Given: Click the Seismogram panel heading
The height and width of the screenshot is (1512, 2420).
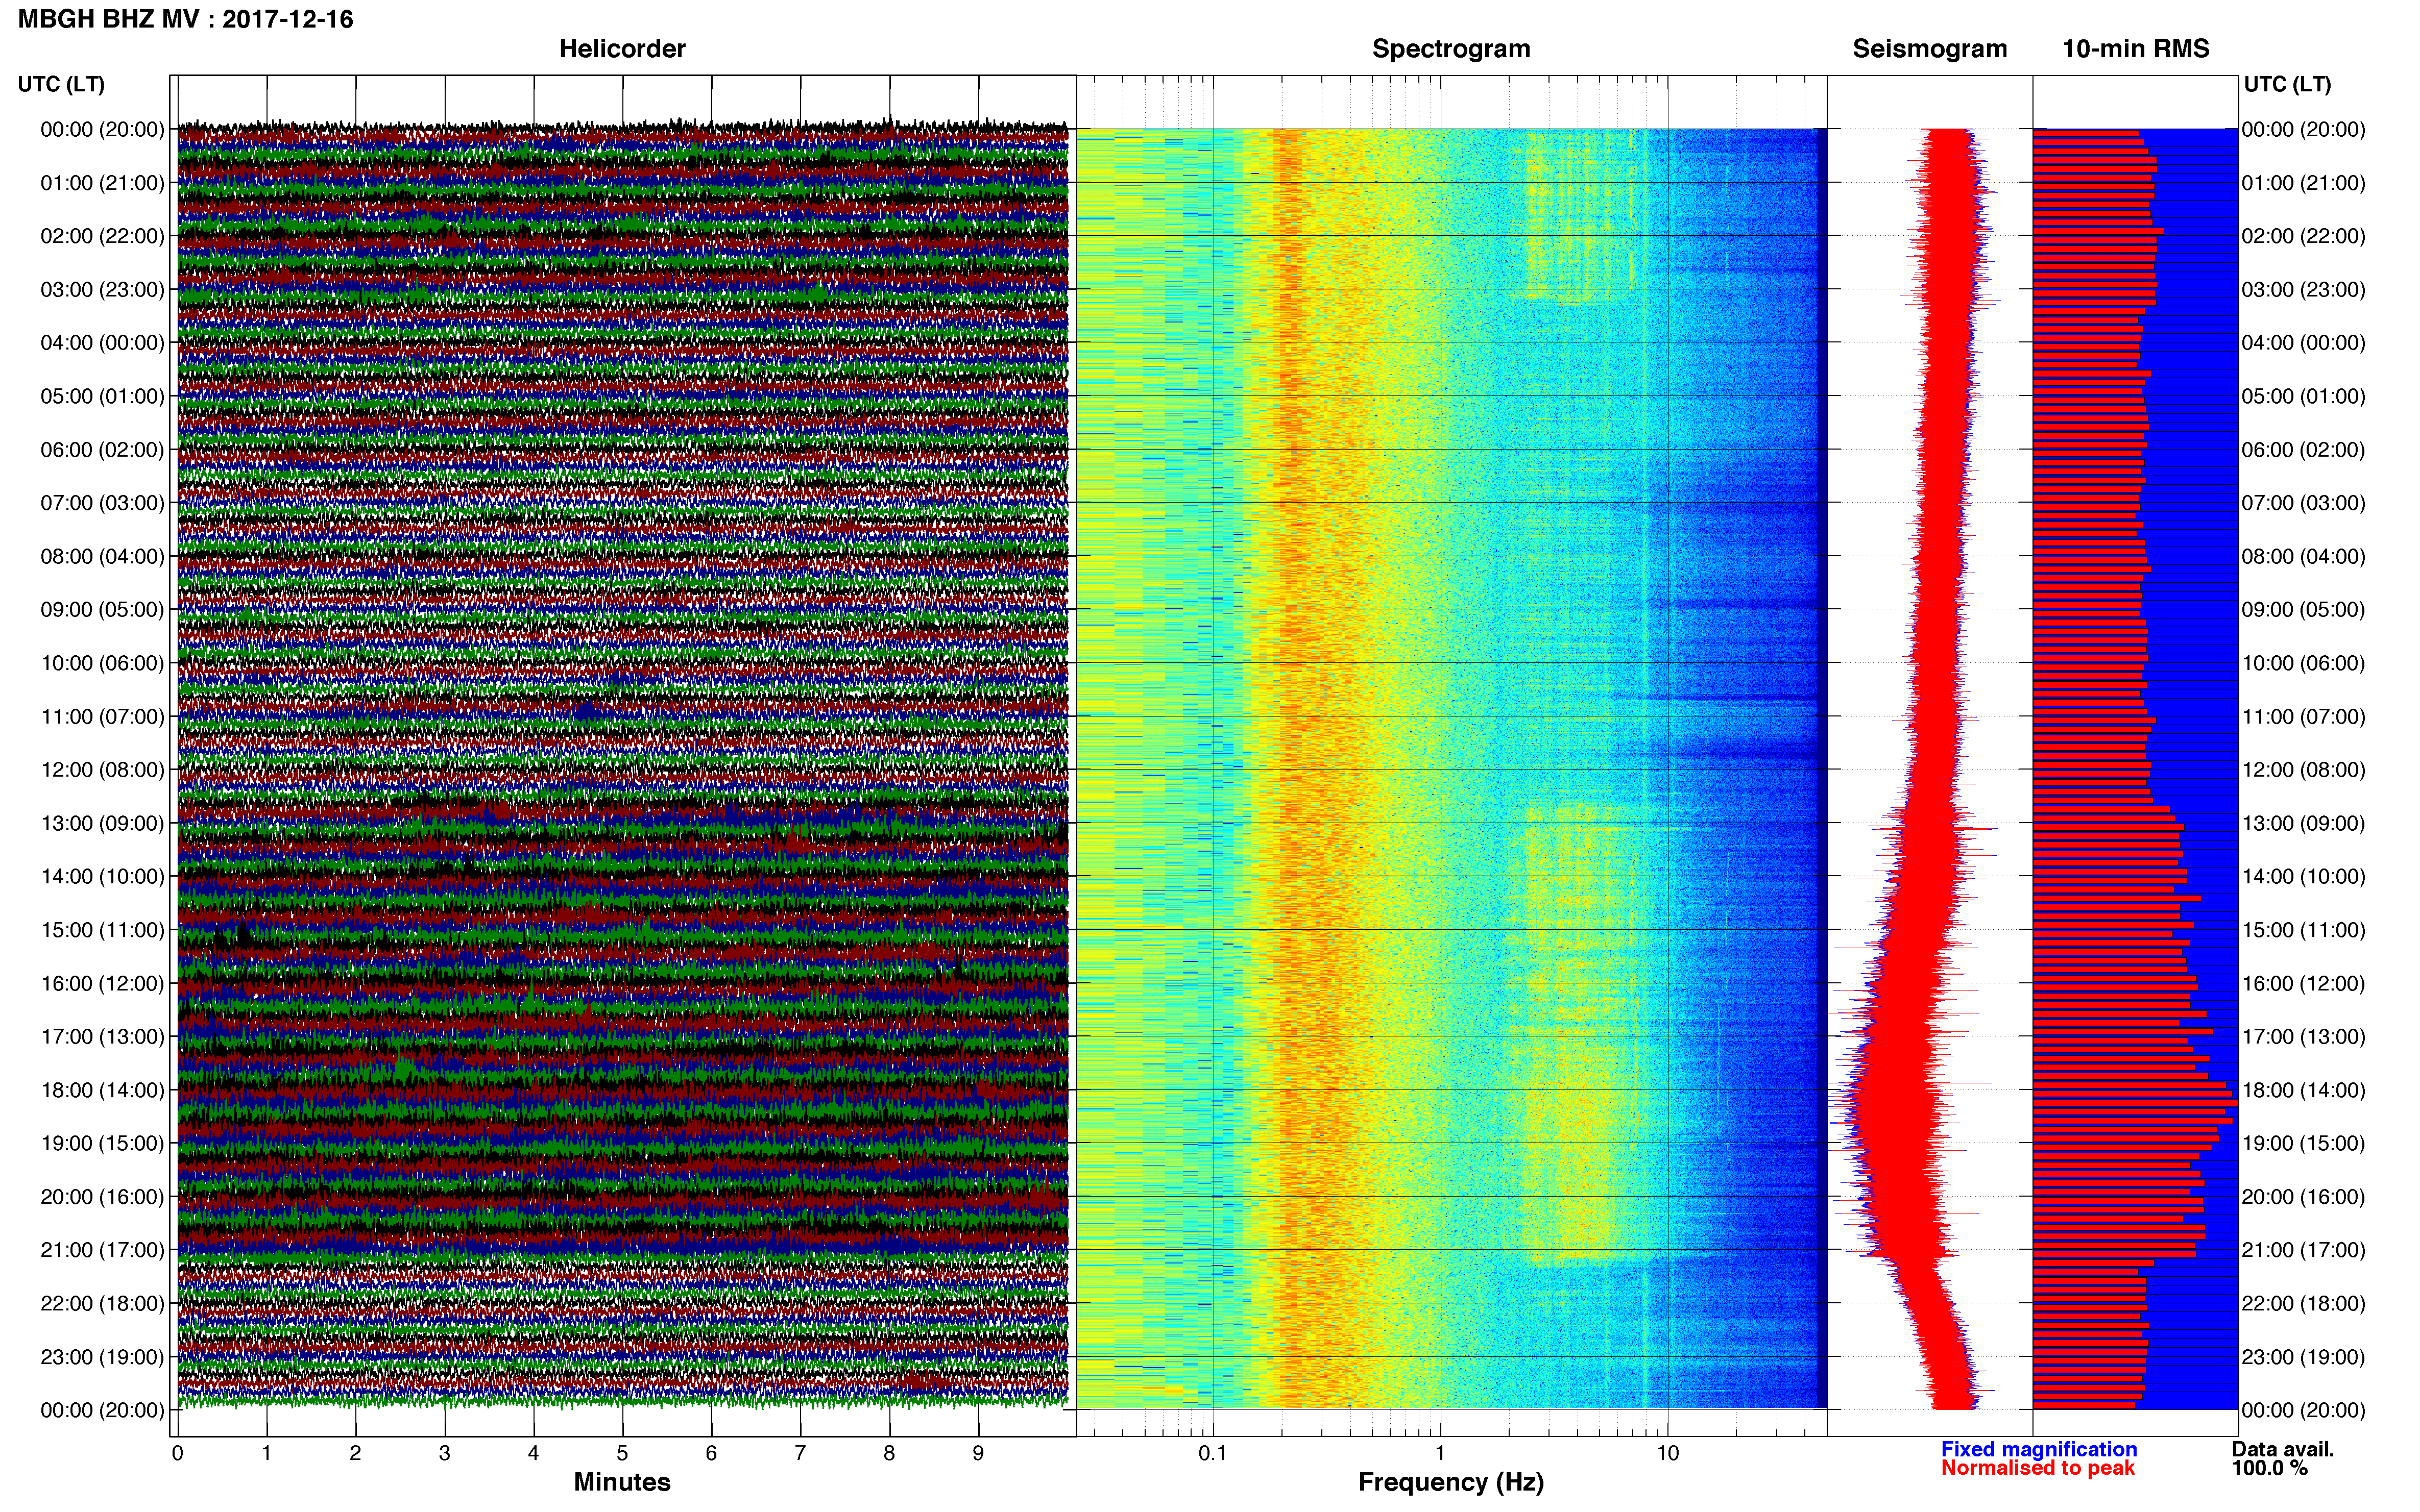Looking at the screenshot, I should [1930, 49].
